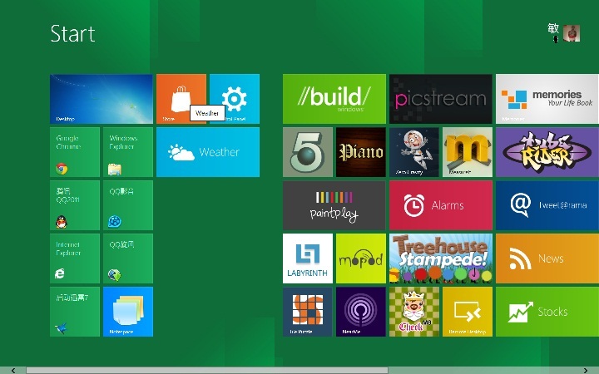Screen dimensions: 599x374
Task: Launch the Remote Desktop tile
Action: [x=467, y=312]
